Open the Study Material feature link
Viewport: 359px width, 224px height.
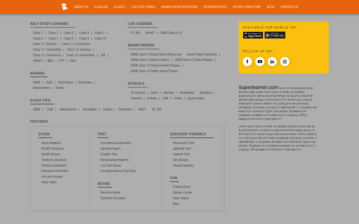point(51,143)
